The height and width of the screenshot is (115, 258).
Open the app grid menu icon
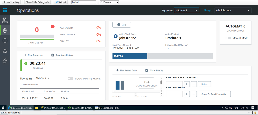coord(5,10)
